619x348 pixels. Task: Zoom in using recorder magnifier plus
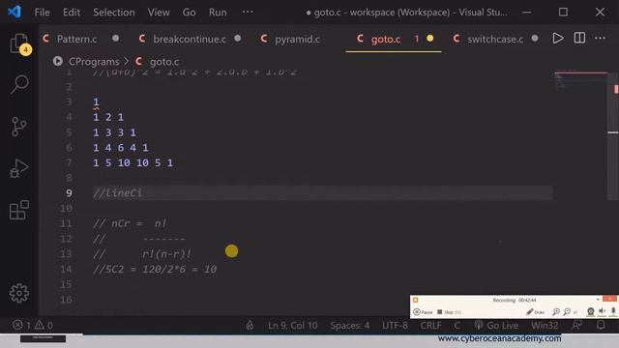tap(556, 312)
